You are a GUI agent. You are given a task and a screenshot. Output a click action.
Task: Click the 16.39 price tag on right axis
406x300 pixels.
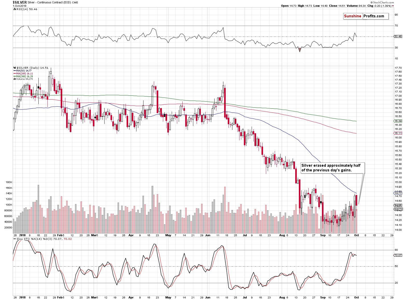pos(398,121)
